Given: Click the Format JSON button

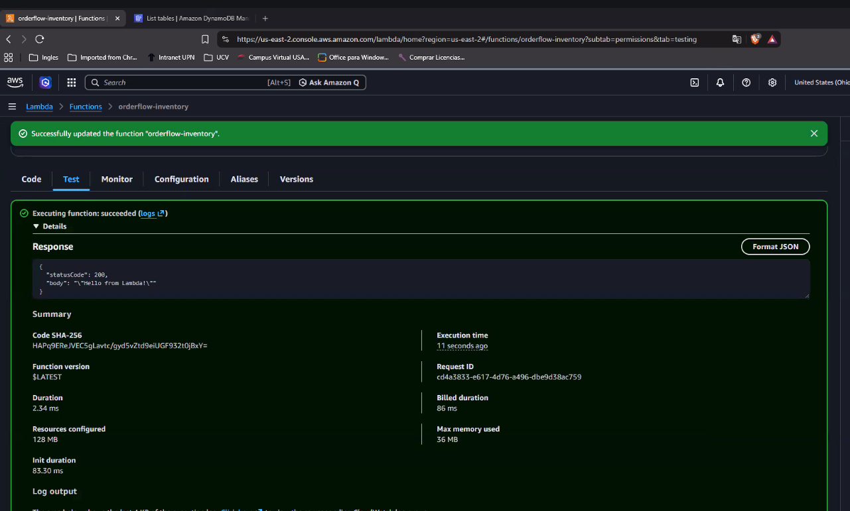Looking at the screenshot, I should point(775,247).
